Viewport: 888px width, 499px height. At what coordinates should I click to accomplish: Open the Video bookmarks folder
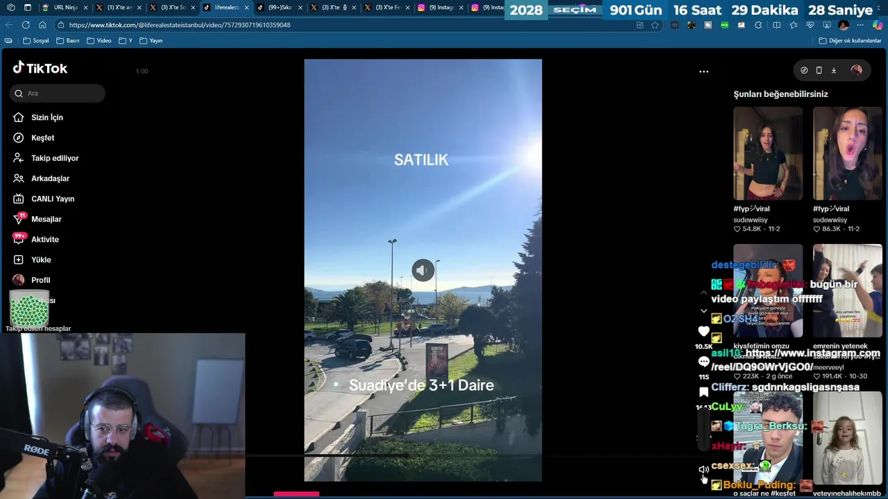tap(99, 41)
